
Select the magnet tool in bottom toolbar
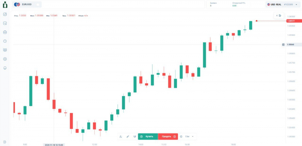135,137
